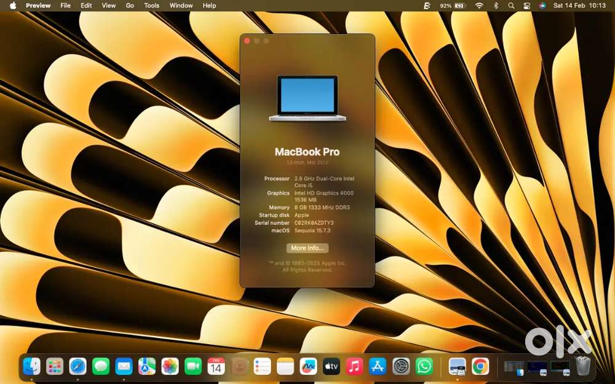Screen dimensions: 615x384
Task: Open the App Store in dock
Action: click(378, 367)
